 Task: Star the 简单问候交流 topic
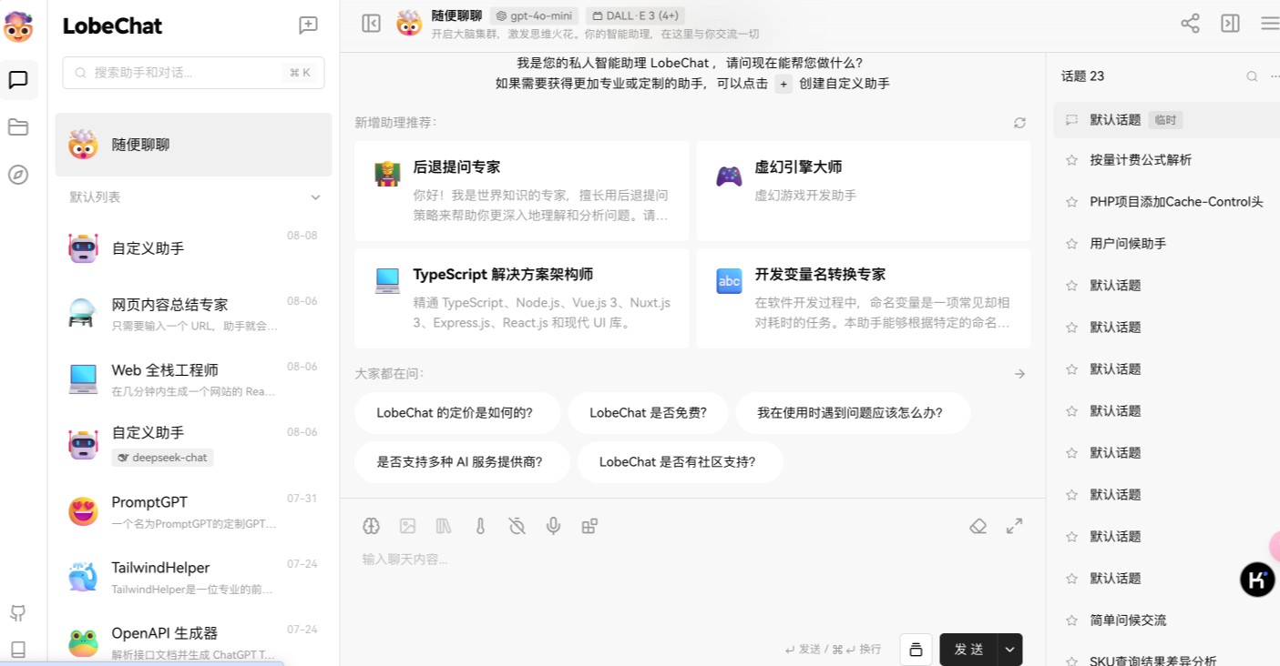click(1071, 621)
